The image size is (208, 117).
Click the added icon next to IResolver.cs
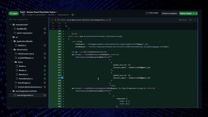[x=45, y=74]
